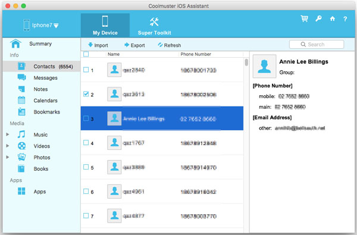Select the Annie Lee Billings row
357x235 pixels.
162,118
